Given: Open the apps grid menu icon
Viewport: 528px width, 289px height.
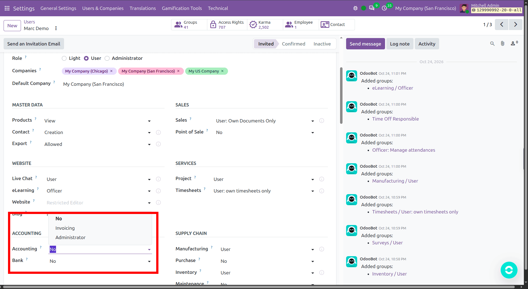Looking at the screenshot, I should click(7, 8).
